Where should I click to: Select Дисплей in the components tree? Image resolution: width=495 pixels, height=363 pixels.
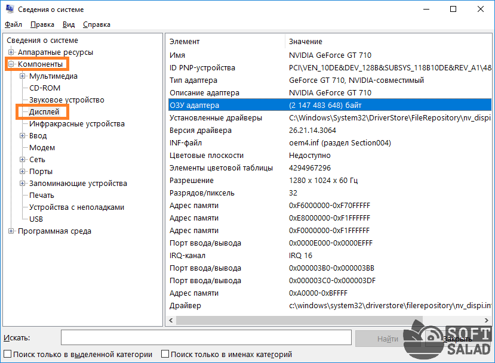coord(44,112)
